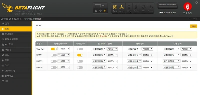Image resolution: width=200 pixels, height=95 pixels.
Task: Toggle MSP switch for USB VCP
Action: tap(54, 49)
